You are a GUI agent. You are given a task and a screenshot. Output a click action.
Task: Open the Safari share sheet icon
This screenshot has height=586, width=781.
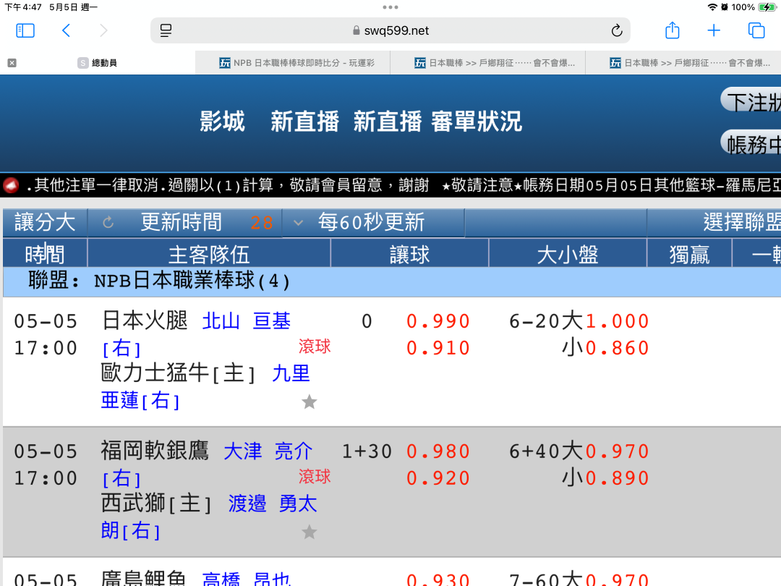click(672, 30)
